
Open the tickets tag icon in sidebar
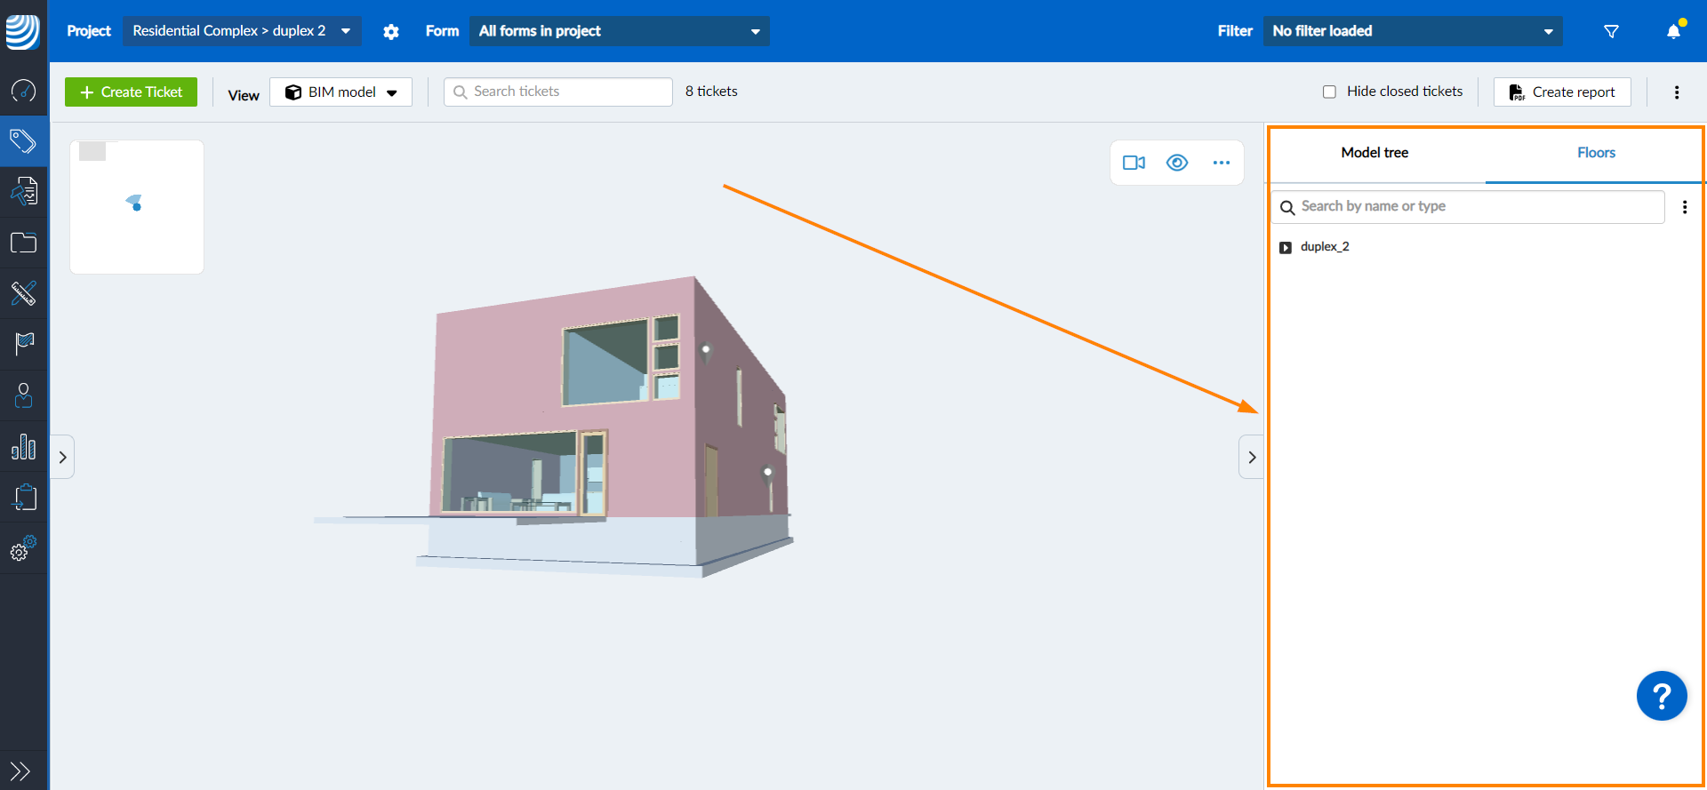point(24,141)
